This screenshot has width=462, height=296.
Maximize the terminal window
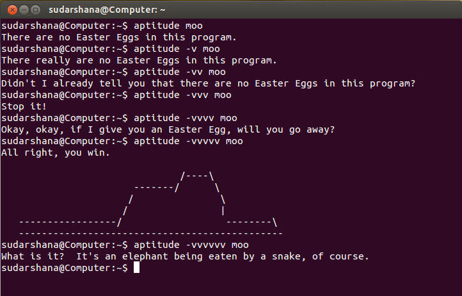pos(35,10)
